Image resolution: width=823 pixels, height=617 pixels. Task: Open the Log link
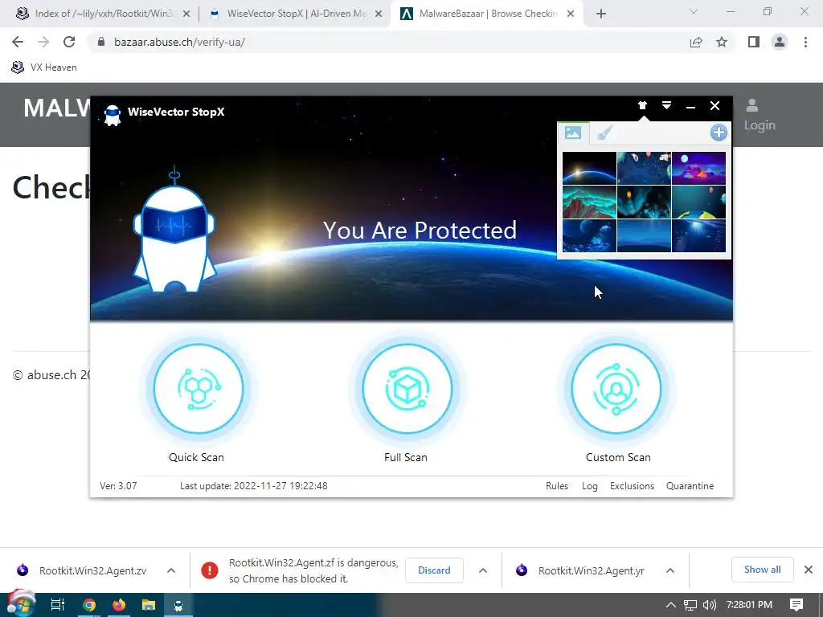(589, 486)
